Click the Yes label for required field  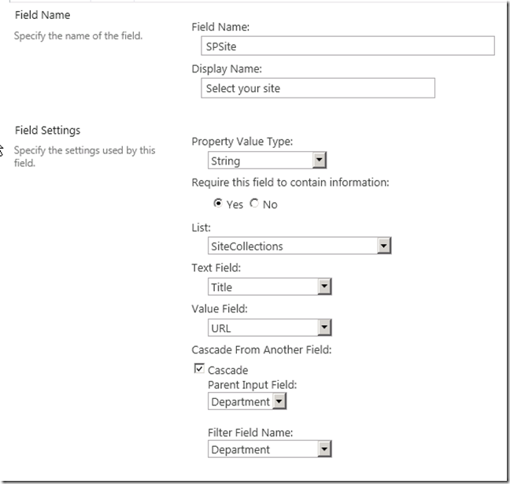[x=235, y=205]
